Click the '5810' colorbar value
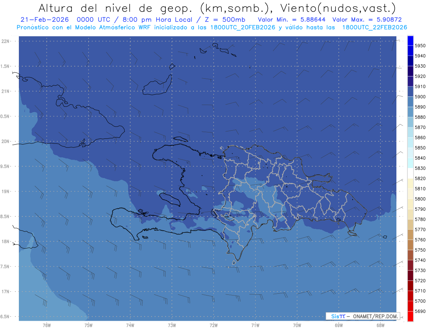427x330 pixels. tap(420, 189)
